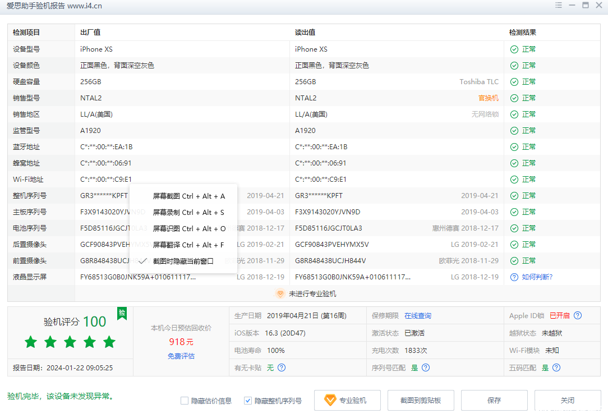
Task: Click the 关闭 button
Action: point(568,400)
